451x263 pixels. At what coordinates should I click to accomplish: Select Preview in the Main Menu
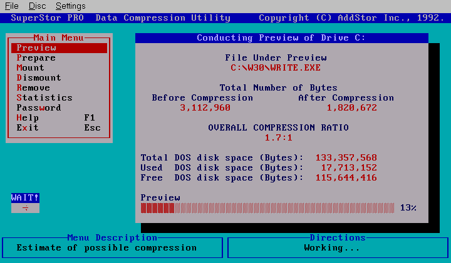(x=59, y=48)
